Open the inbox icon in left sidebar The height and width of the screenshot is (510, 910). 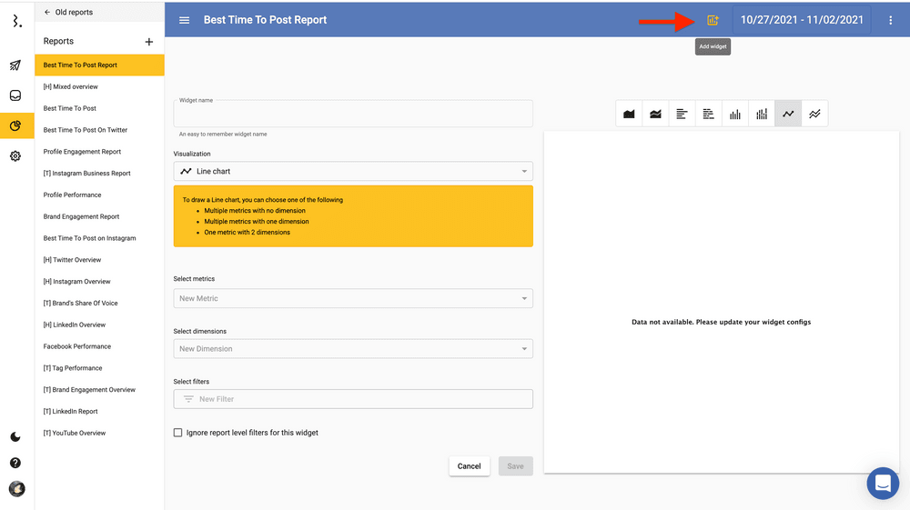[15, 95]
